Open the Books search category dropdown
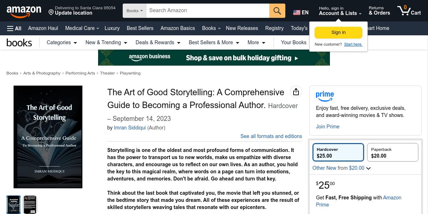The height and width of the screenshot is (214, 428). (134, 11)
